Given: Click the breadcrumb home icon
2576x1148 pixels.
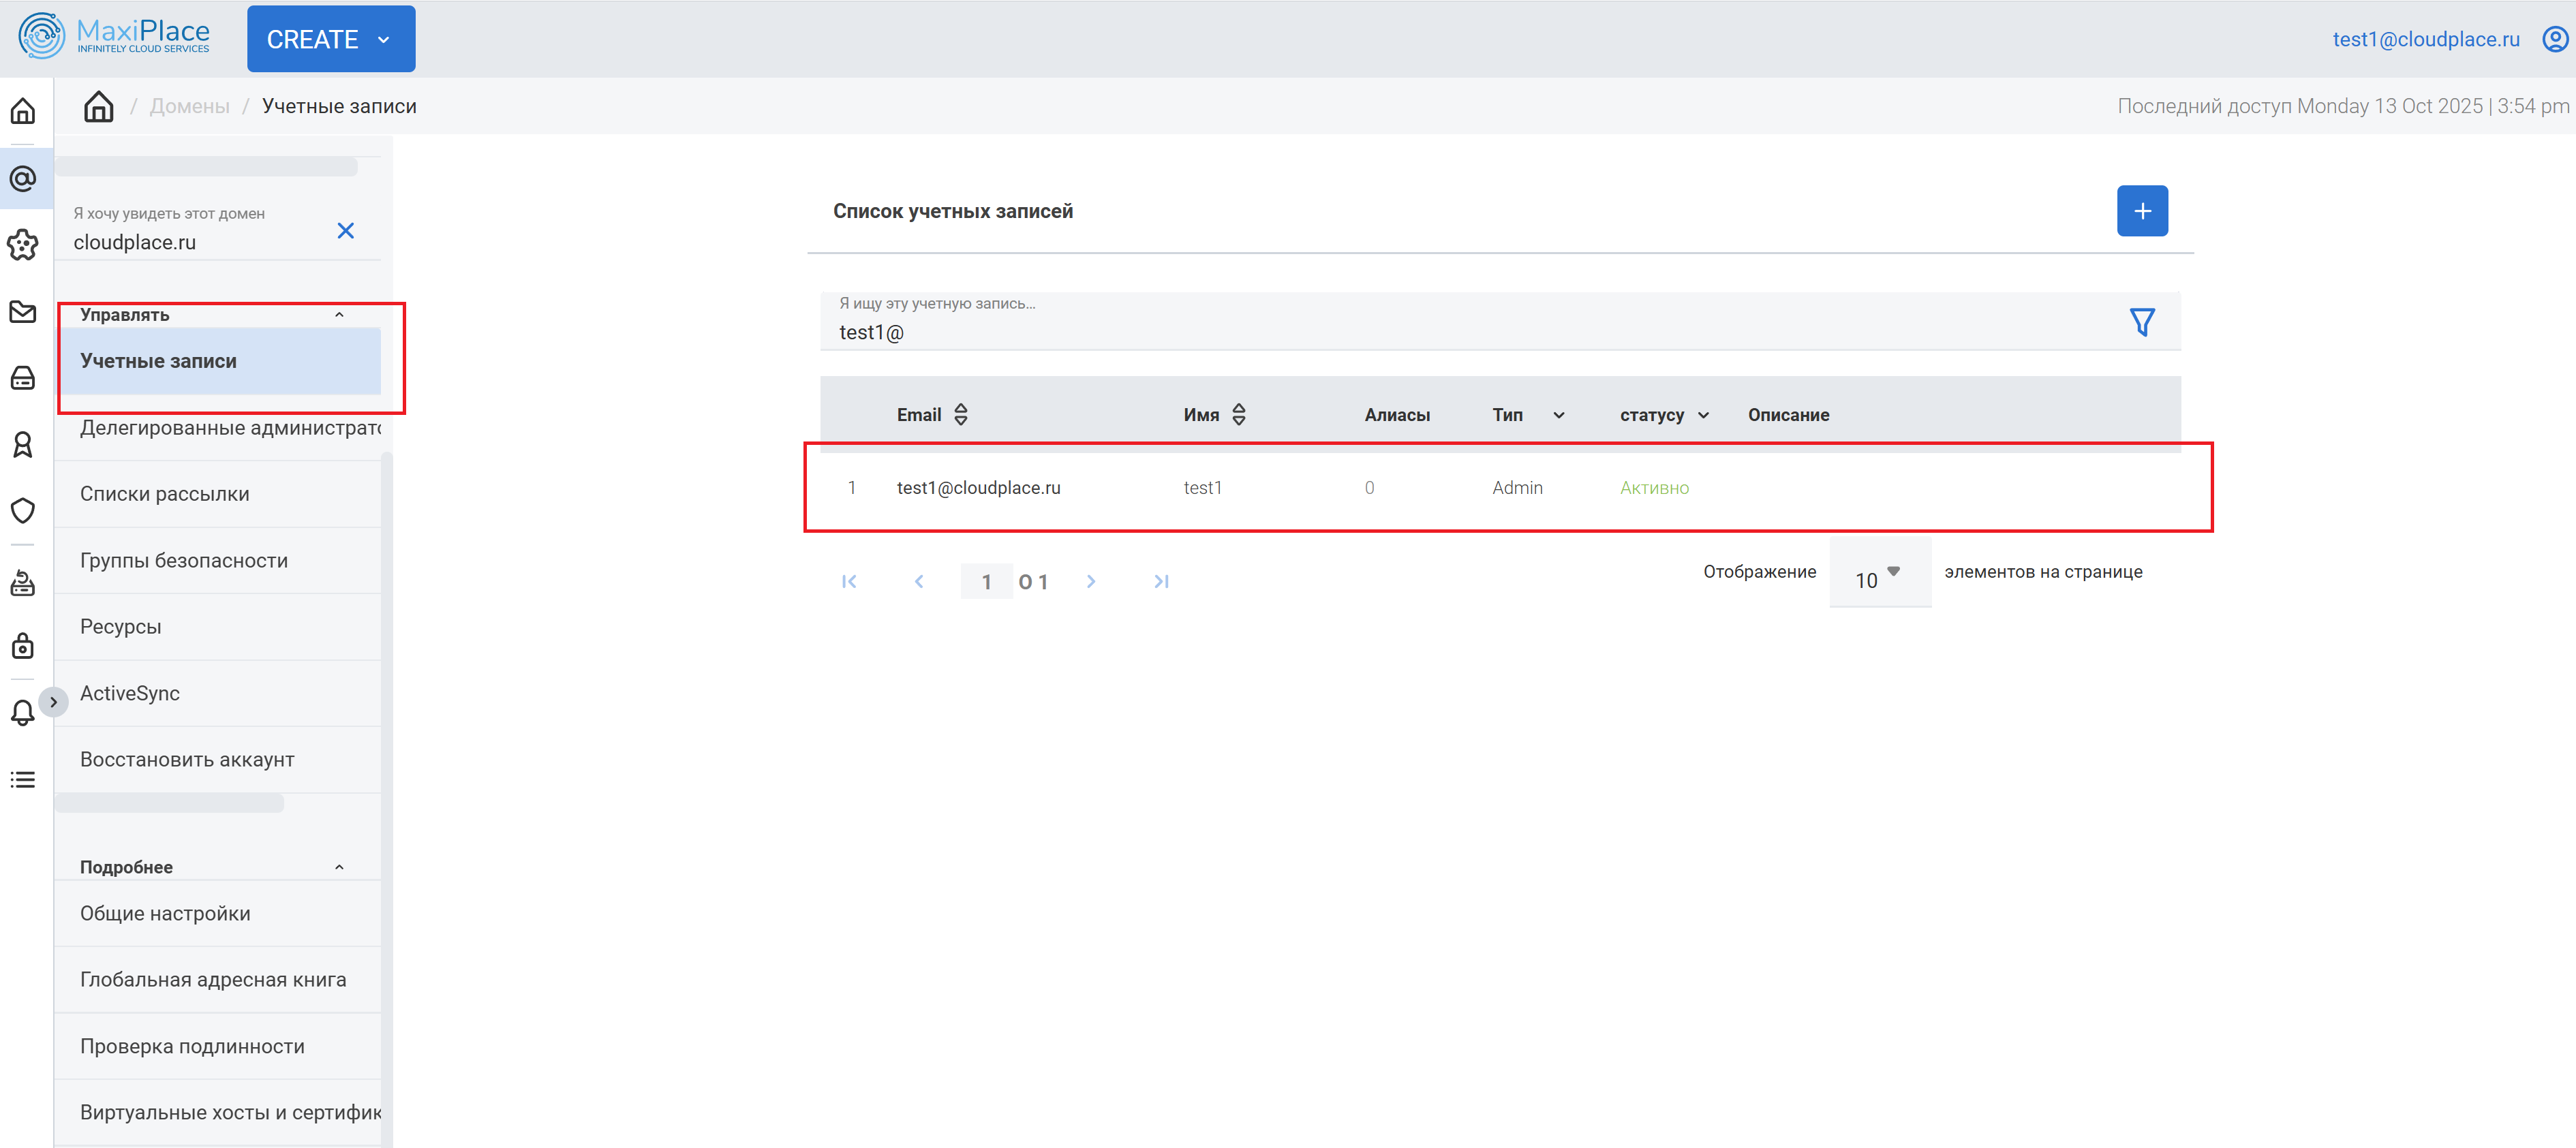Looking at the screenshot, I should (x=98, y=106).
